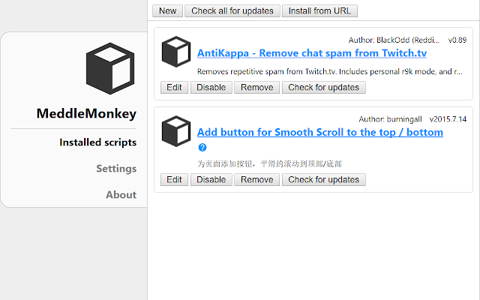Edit the Smooth Scroll script
Viewport: 480px width, 300px height.
(x=174, y=179)
